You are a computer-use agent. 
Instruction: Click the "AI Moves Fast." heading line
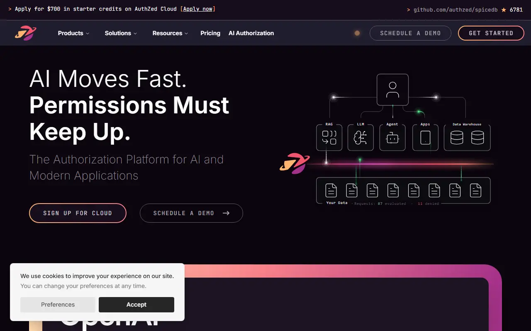tap(108, 79)
